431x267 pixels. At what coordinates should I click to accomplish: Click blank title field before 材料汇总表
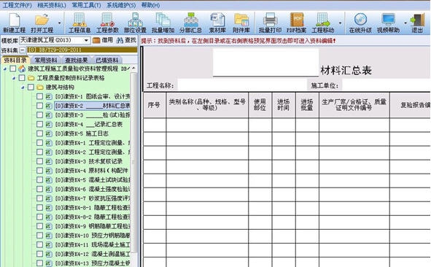point(265,63)
